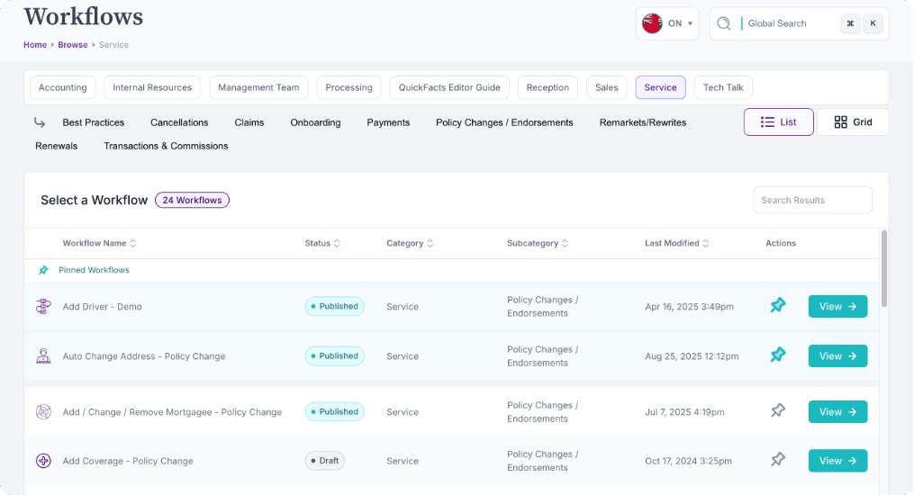The image size is (914, 495).
Task: Pin the Add Coverage - Policy Change workflow
Action: [778, 460]
